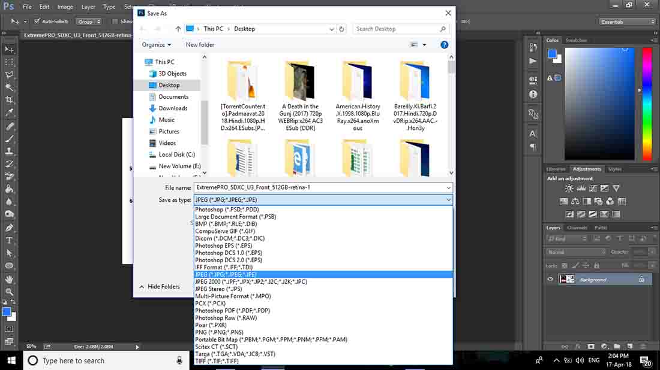The height and width of the screenshot is (370, 660).
Task: Select the Brush tool
Action: (9, 138)
